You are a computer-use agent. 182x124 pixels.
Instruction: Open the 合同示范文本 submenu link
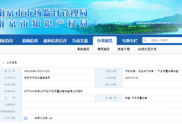[x=147, y=49]
